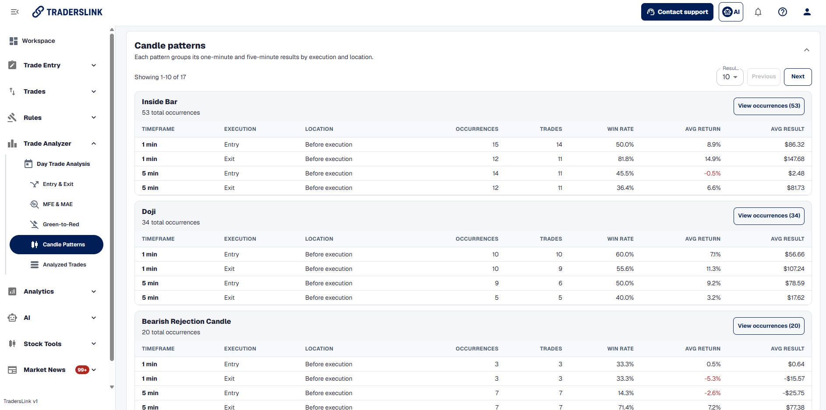The height and width of the screenshot is (410, 826).
Task: Open Analyzed Trades menu item
Action: point(56,265)
